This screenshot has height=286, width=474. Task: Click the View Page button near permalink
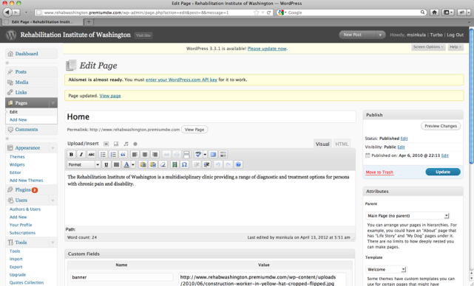[194, 130]
